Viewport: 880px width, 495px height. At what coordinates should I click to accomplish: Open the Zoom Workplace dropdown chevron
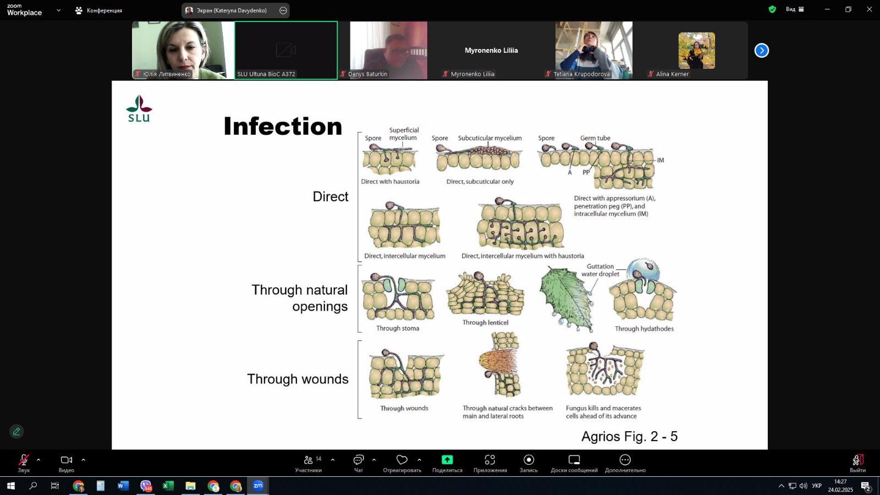tap(58, 10)
